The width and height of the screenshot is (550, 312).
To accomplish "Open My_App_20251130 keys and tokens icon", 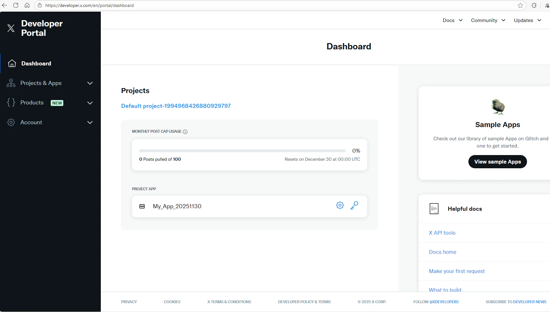I will (x=354, y=205).
